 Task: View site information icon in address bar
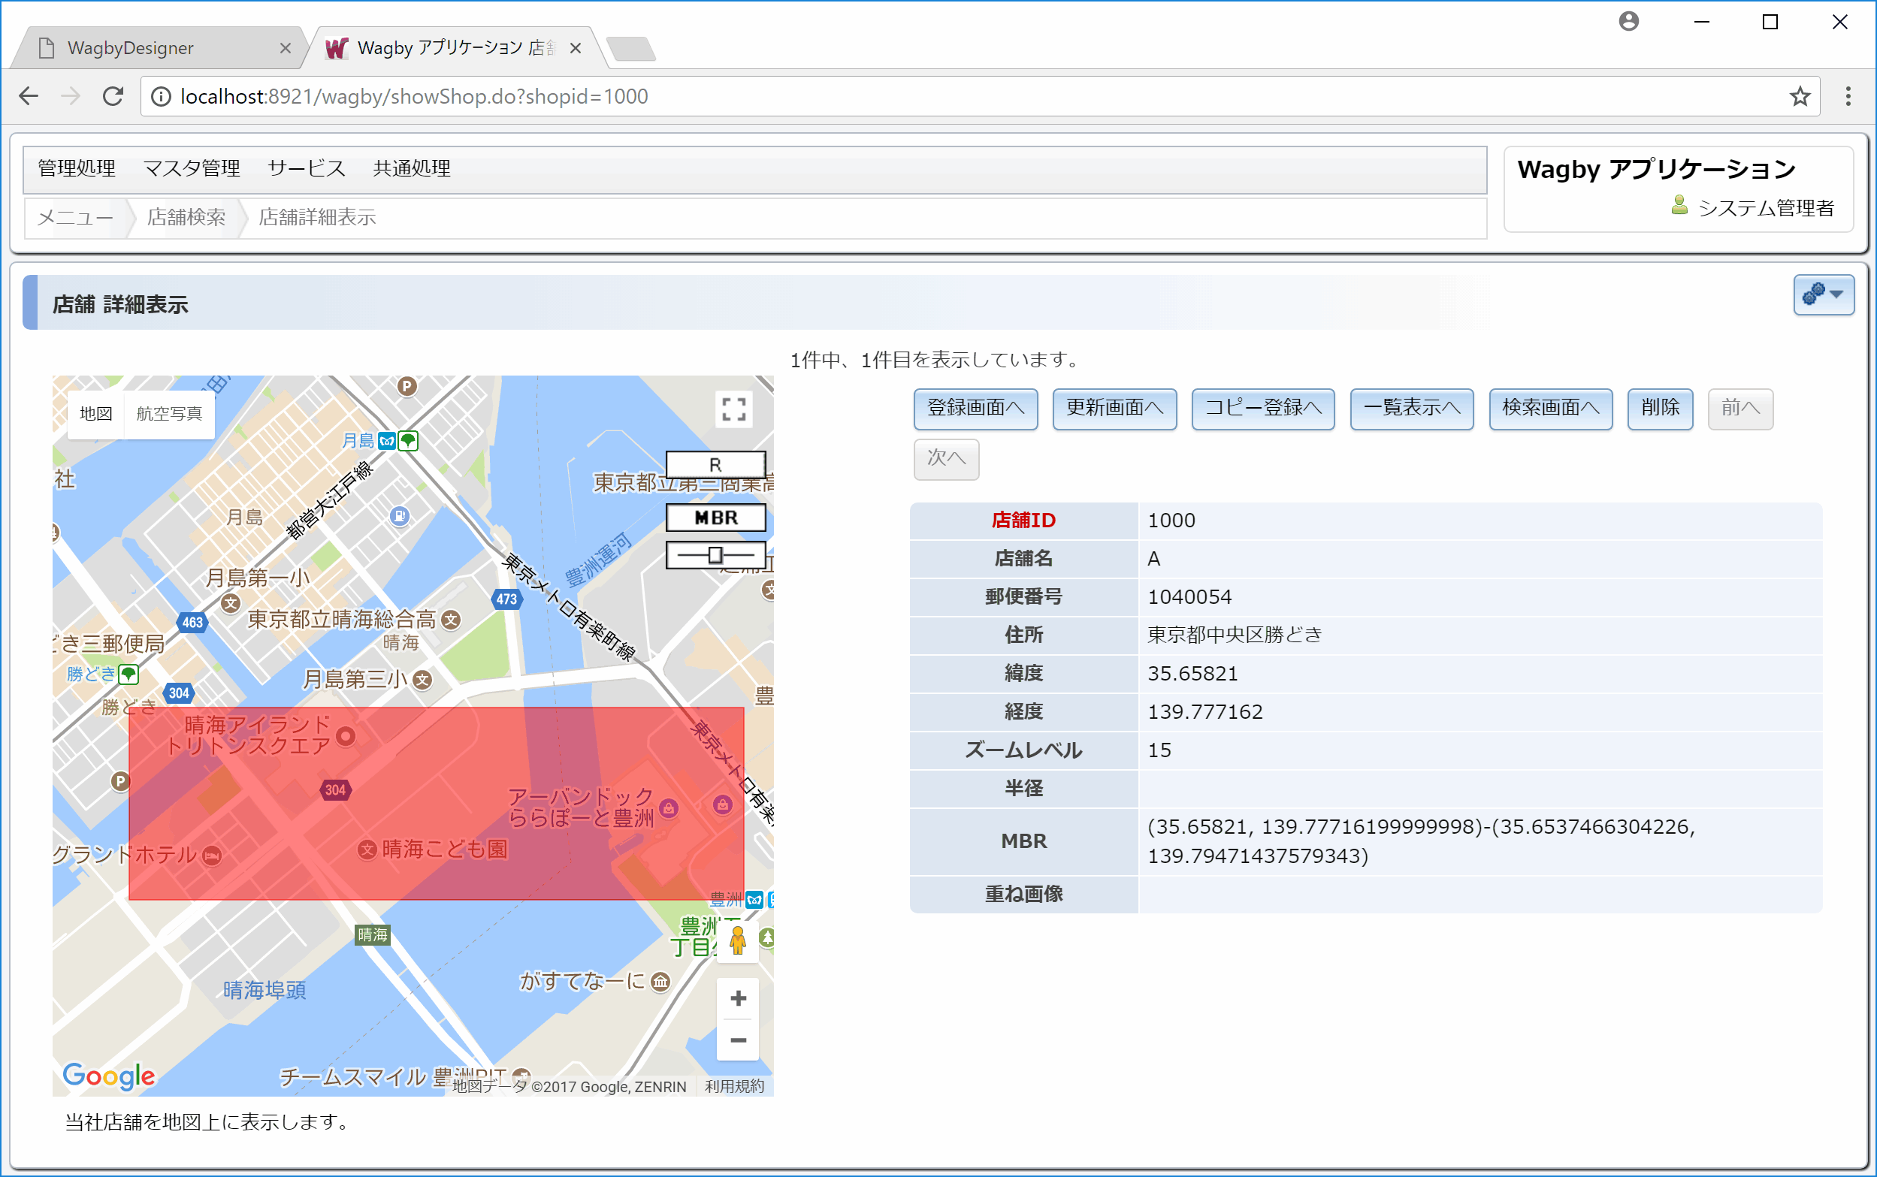pyautogui.click(x=160, y=95)
